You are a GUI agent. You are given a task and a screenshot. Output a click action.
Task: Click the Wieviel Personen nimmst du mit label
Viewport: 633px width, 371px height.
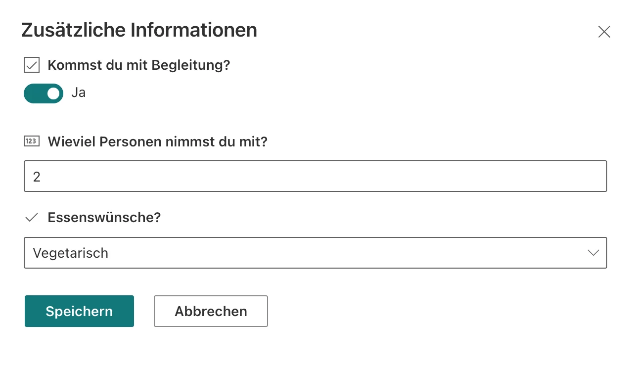(157, 142)
